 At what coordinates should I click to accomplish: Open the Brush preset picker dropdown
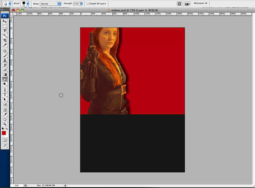coord(28,3)
